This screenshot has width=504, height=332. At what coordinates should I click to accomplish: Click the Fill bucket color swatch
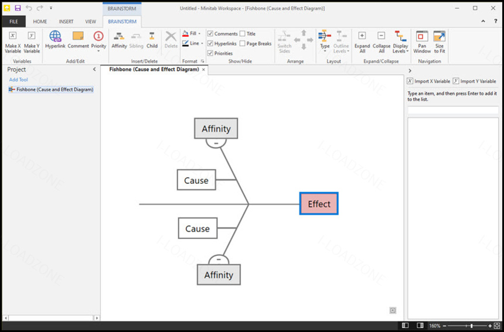[185, 34]
